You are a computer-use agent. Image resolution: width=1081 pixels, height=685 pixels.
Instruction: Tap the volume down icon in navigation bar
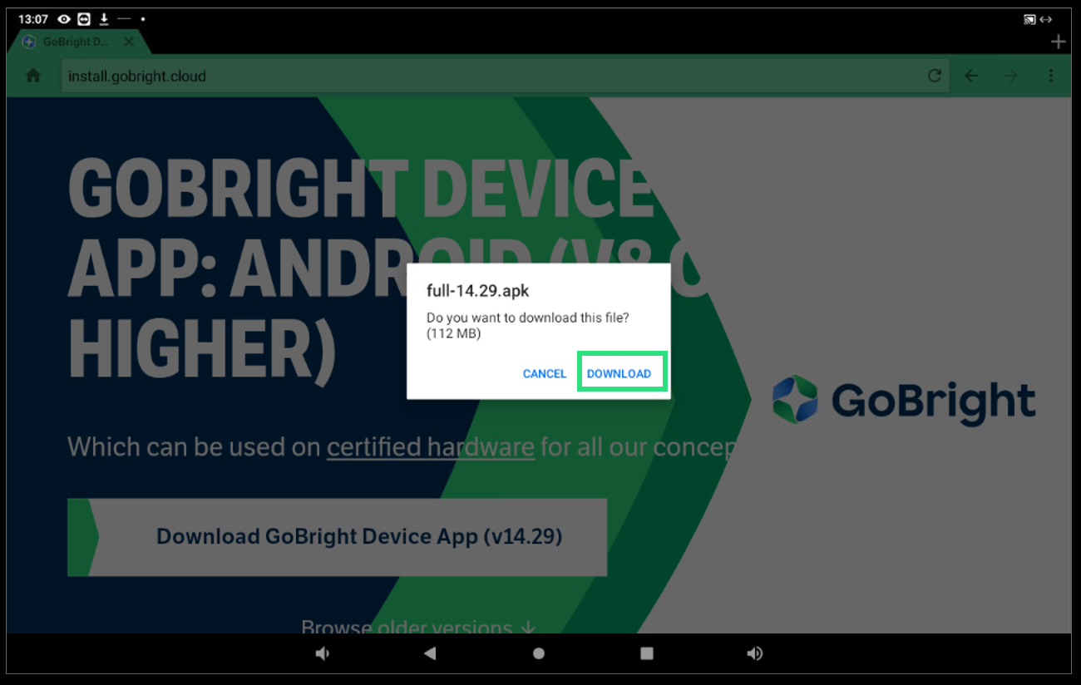pos(323,653)
